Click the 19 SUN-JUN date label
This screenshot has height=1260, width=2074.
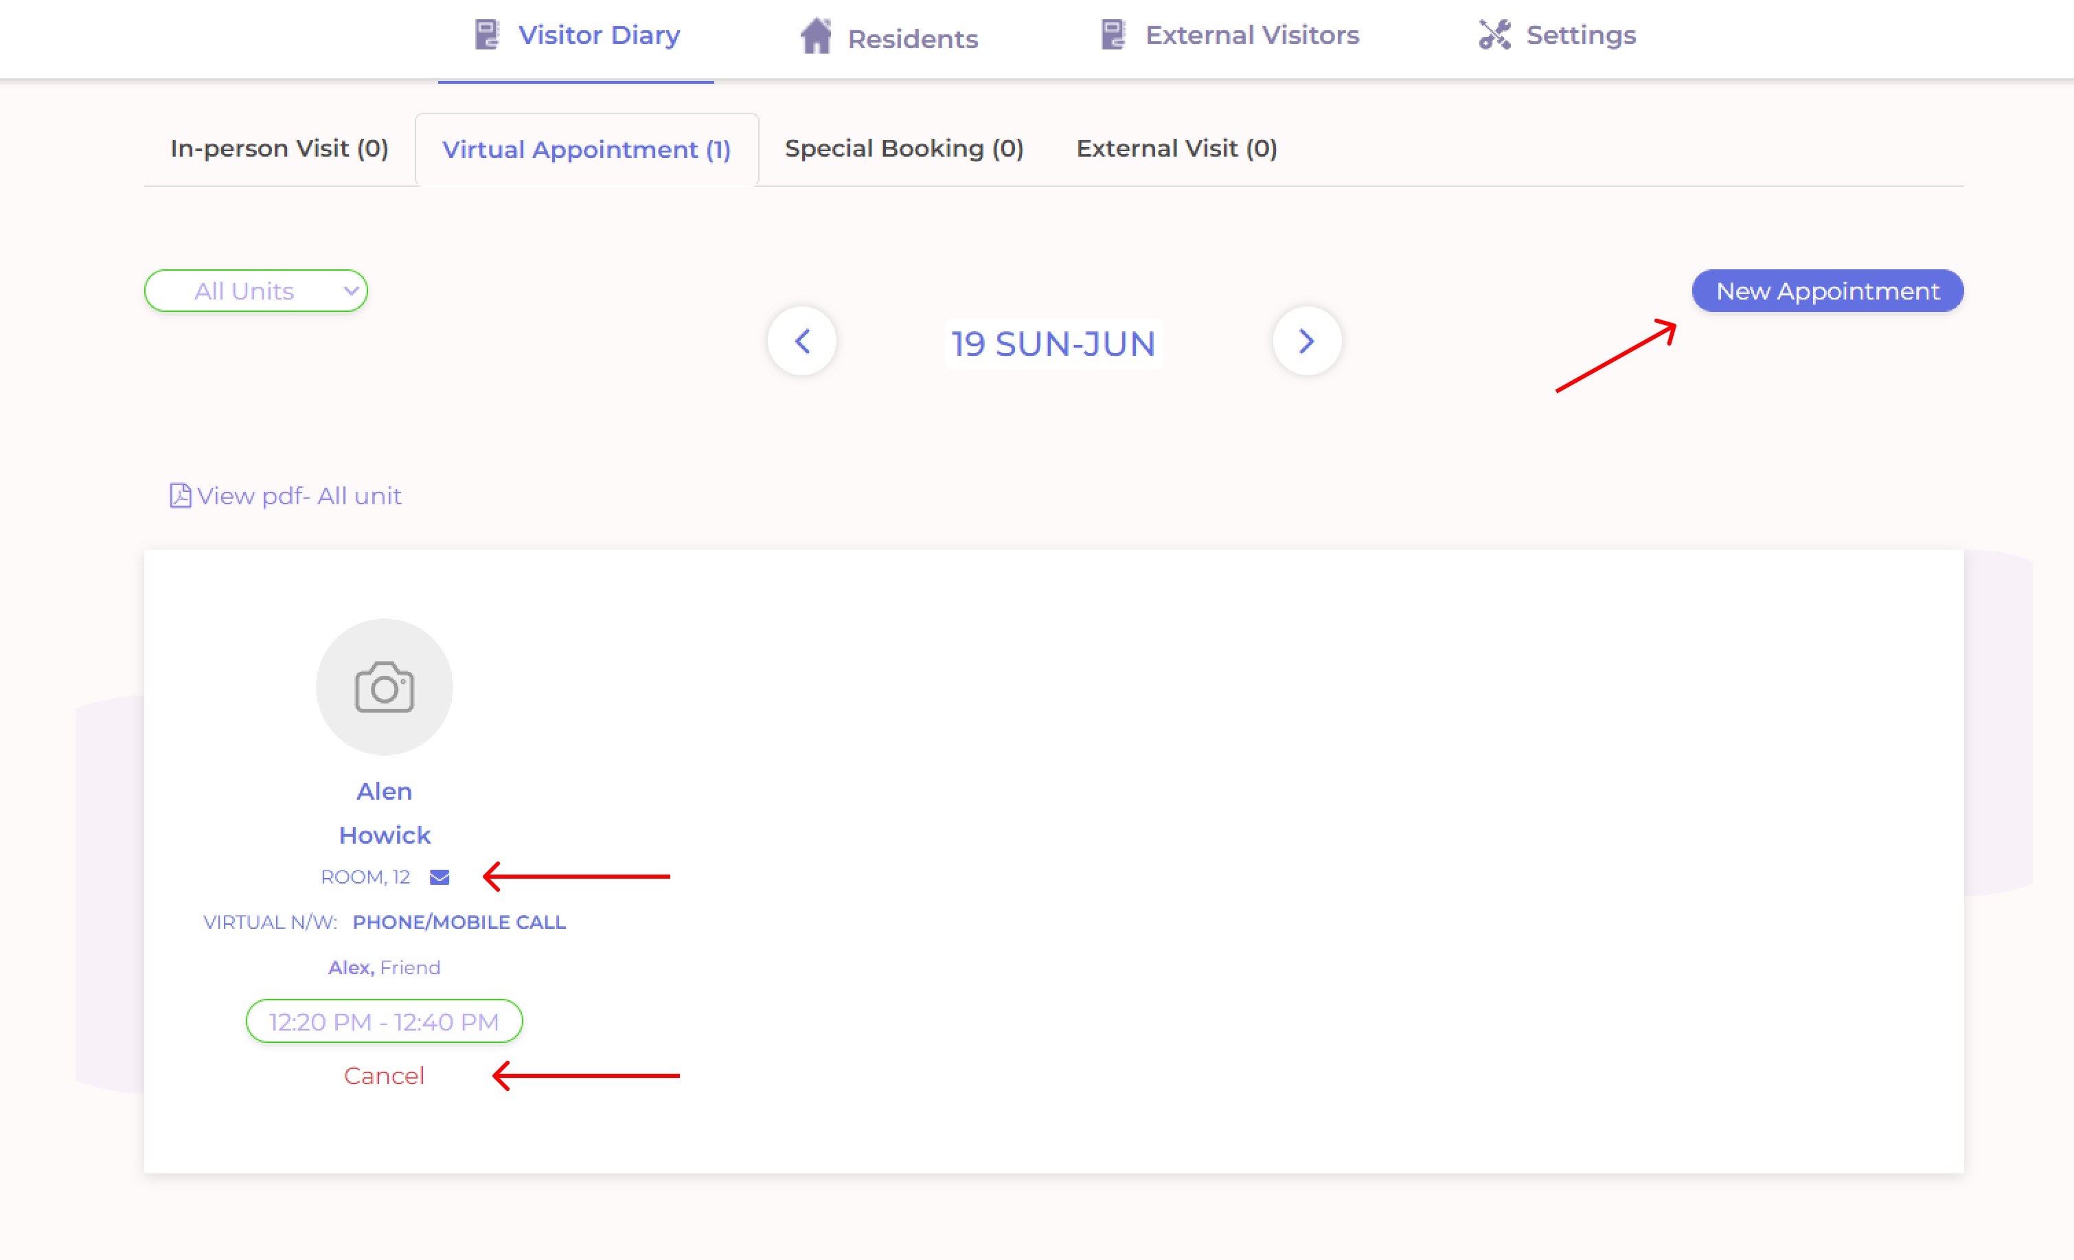point(1053,344)
